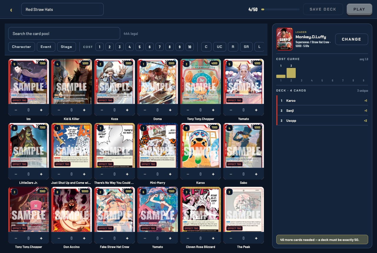Decrease the Kid & Killer count
This screenshot has width=377, height=253.
[59, 110]
